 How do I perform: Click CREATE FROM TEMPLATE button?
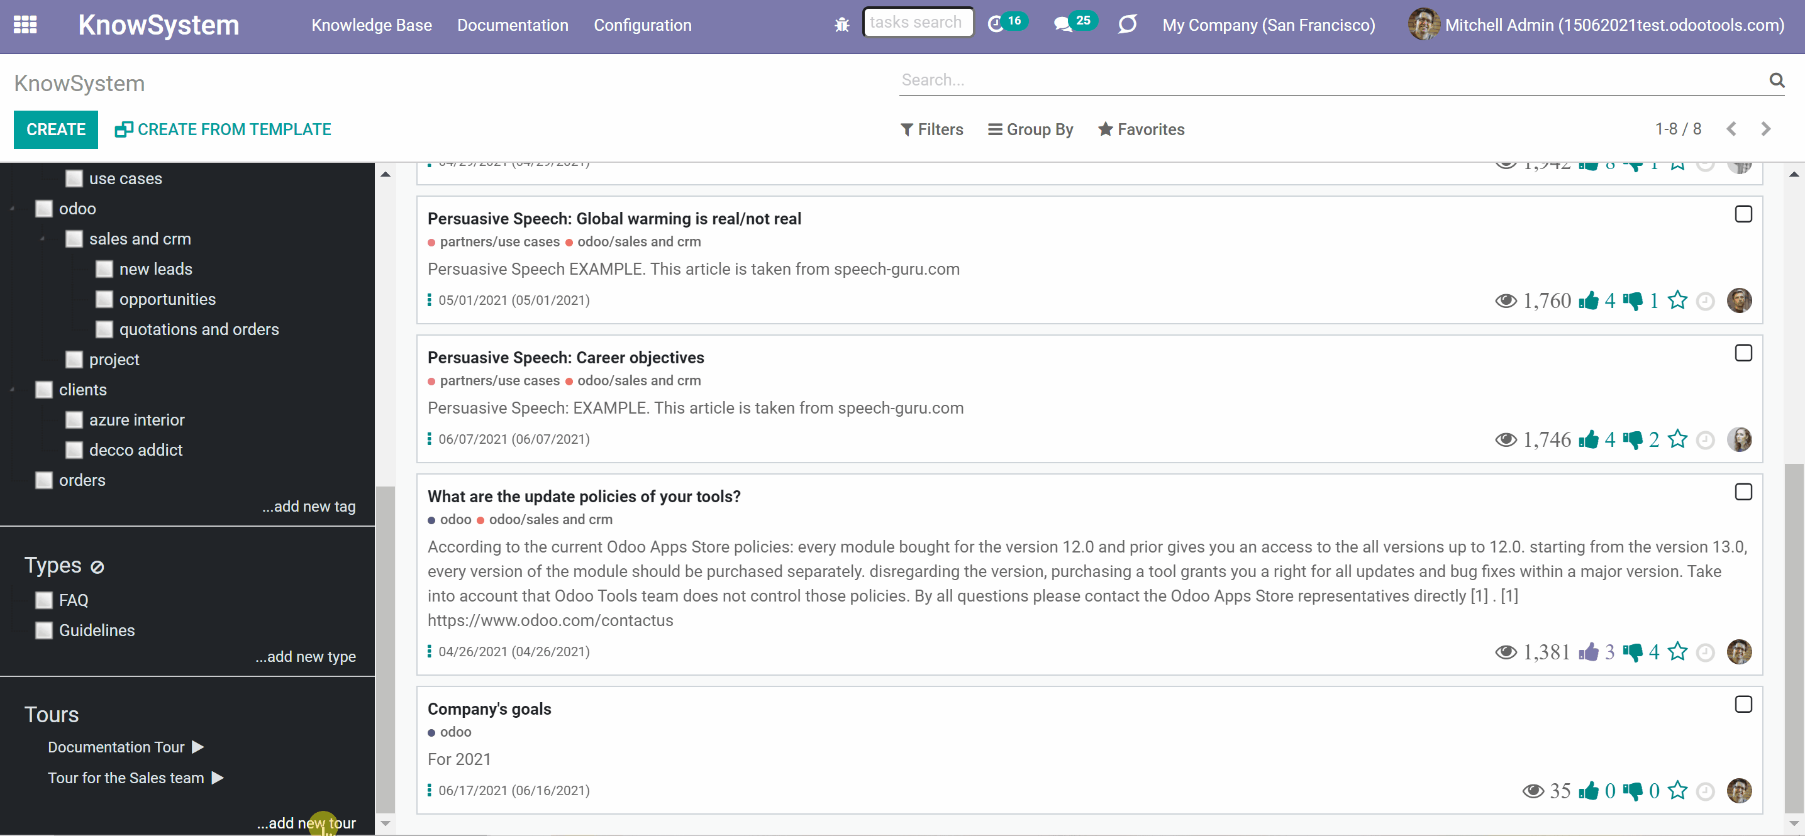(223, 129)
